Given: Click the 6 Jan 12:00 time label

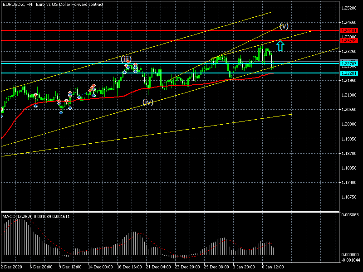Looking at the screenshot, I should coord(274,267).
